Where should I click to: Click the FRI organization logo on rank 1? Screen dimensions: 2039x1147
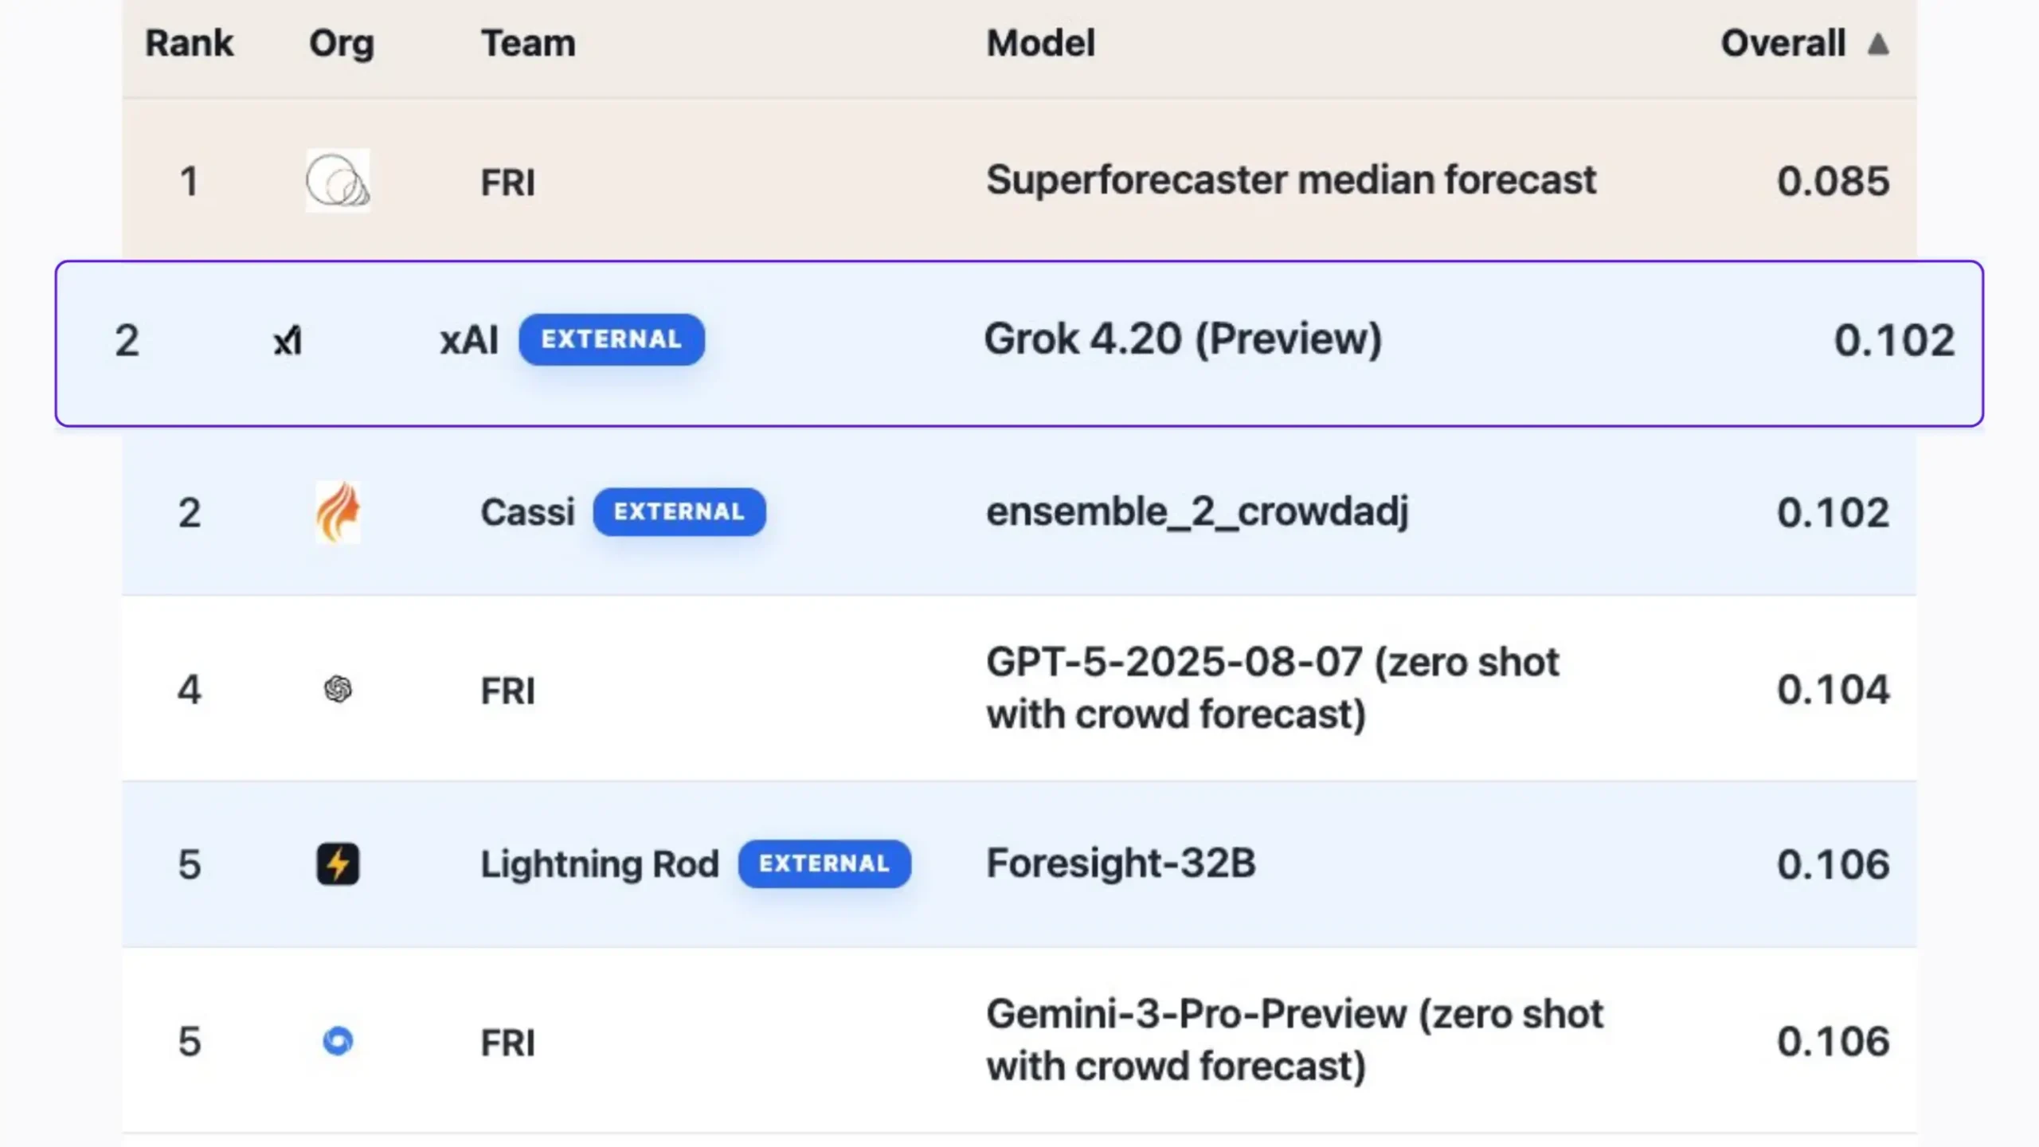pyautogui.click(x=338, y=181)
